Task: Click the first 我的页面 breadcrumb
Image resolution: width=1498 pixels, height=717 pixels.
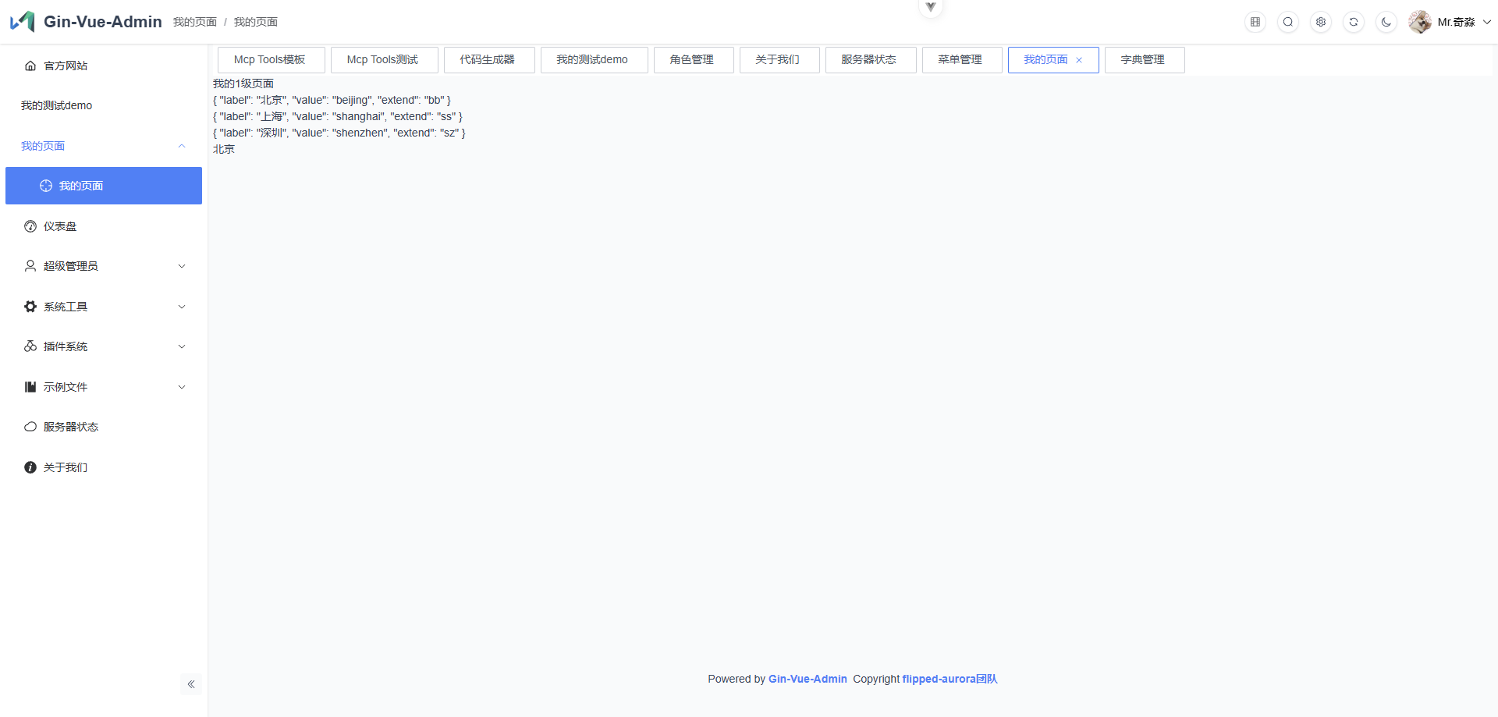Action: [x=195, y=22]
